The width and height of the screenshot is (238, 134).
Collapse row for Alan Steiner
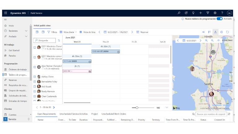35,67
